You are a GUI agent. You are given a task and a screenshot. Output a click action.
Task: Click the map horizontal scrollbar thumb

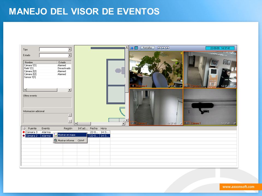[x=84, y=124]
